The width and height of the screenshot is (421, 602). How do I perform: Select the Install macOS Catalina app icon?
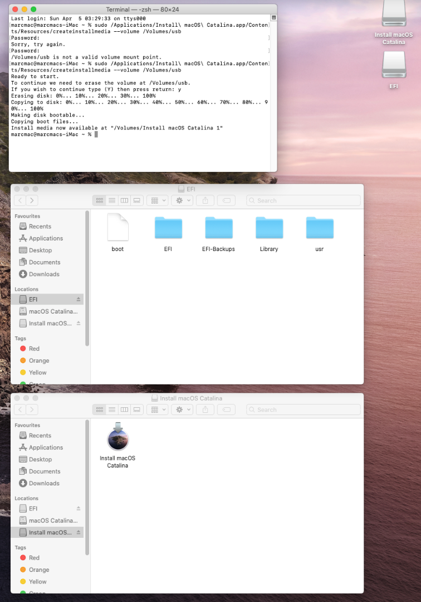(118, 436)
